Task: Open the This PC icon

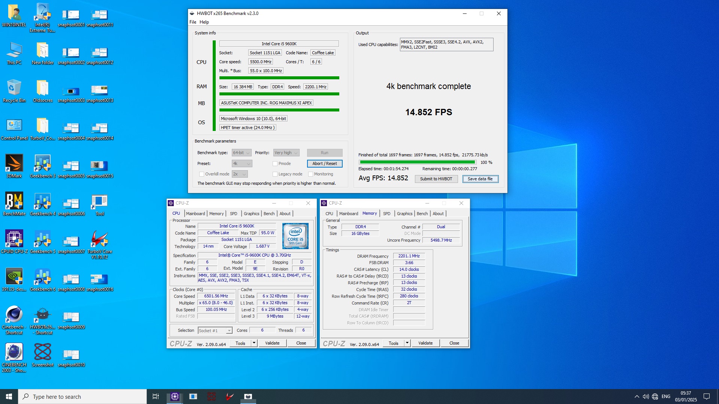Action: 14,53
